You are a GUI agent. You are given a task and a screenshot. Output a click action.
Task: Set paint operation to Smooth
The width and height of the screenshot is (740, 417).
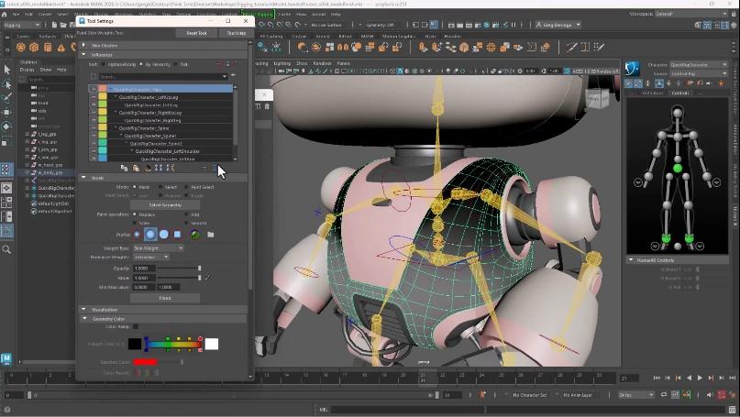pyautogui.click(x=187, y=223)
